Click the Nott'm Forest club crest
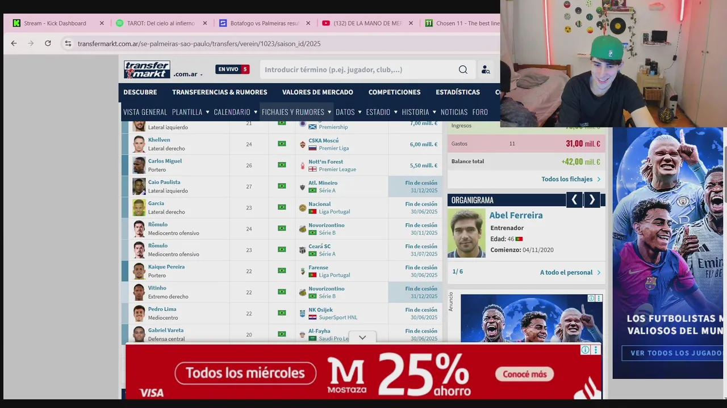727x408 pixels. (x=303, y=165)
